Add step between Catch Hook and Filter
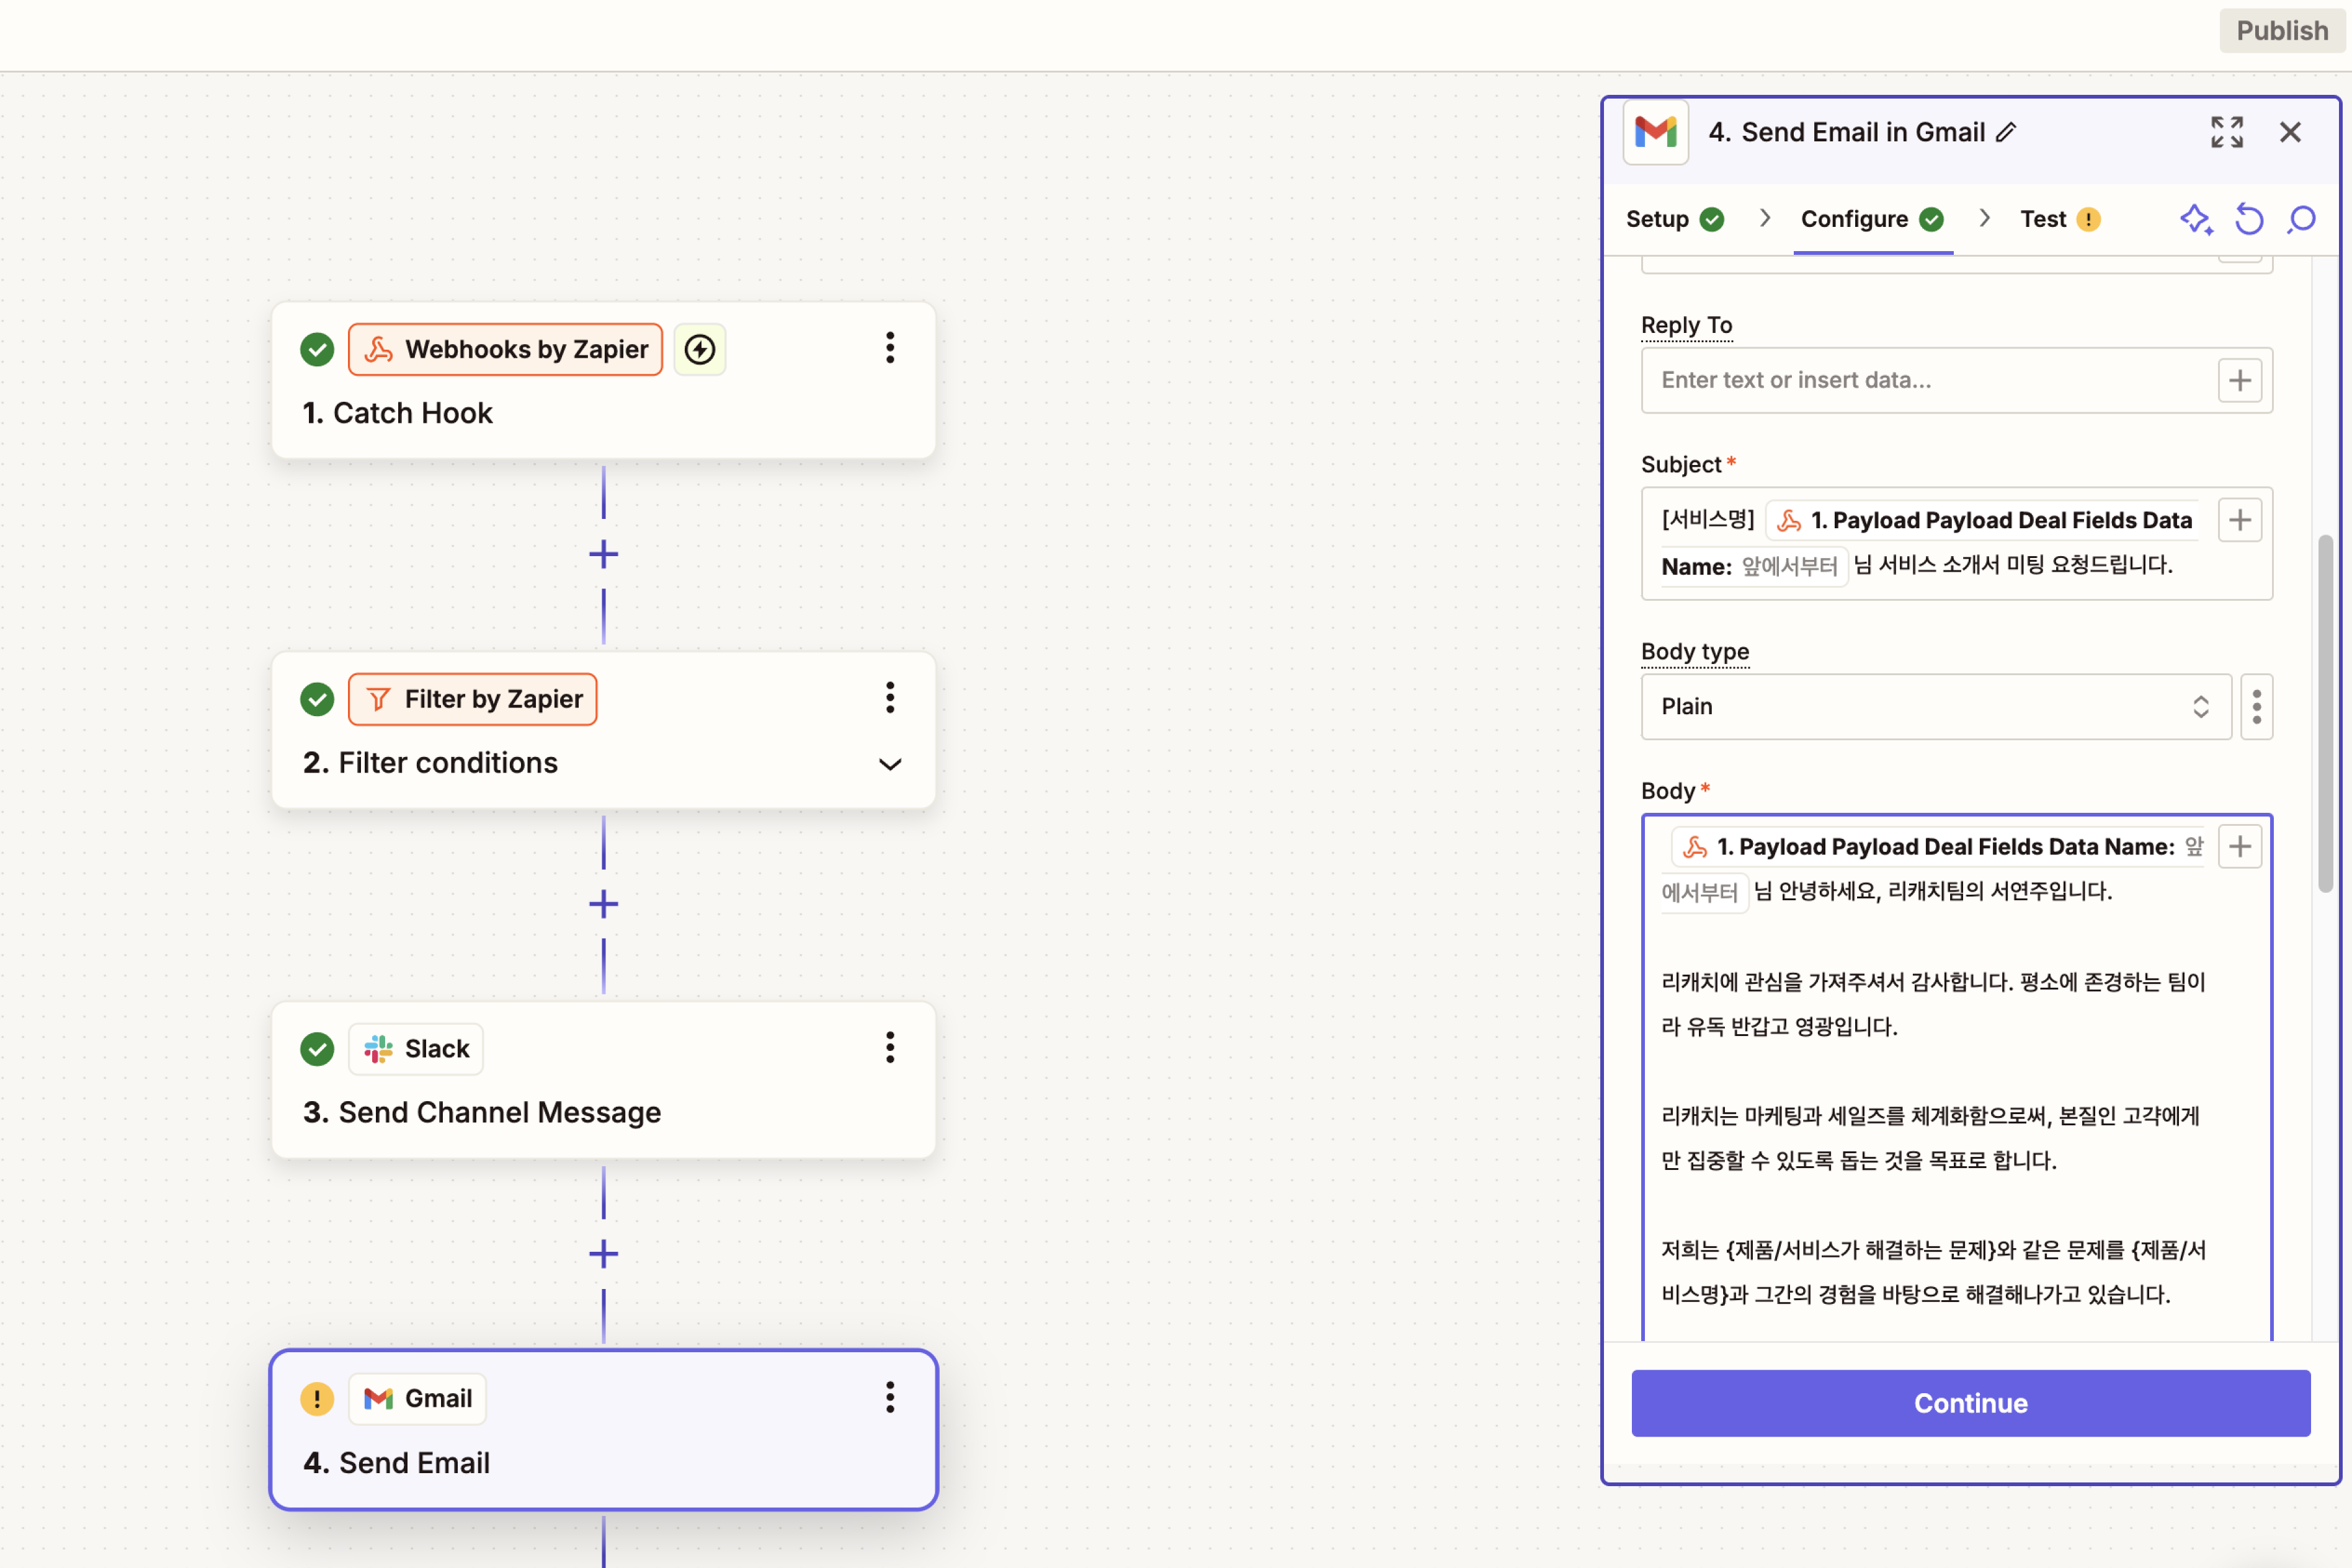 604,554
